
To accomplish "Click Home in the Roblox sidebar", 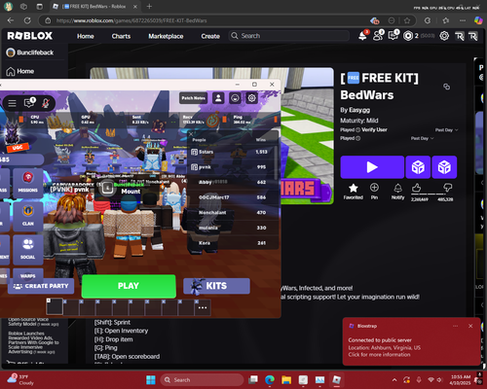I will point(20,71).
